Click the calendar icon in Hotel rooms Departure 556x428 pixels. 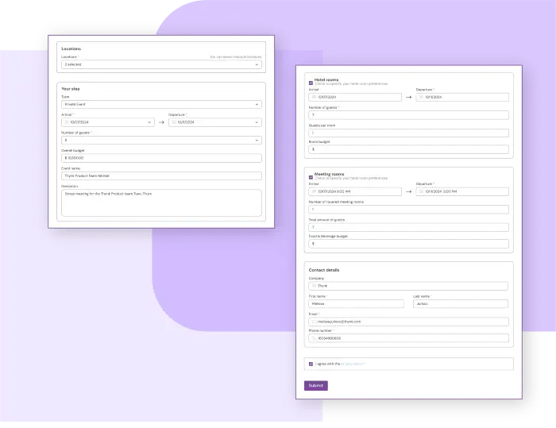[421, 97]
